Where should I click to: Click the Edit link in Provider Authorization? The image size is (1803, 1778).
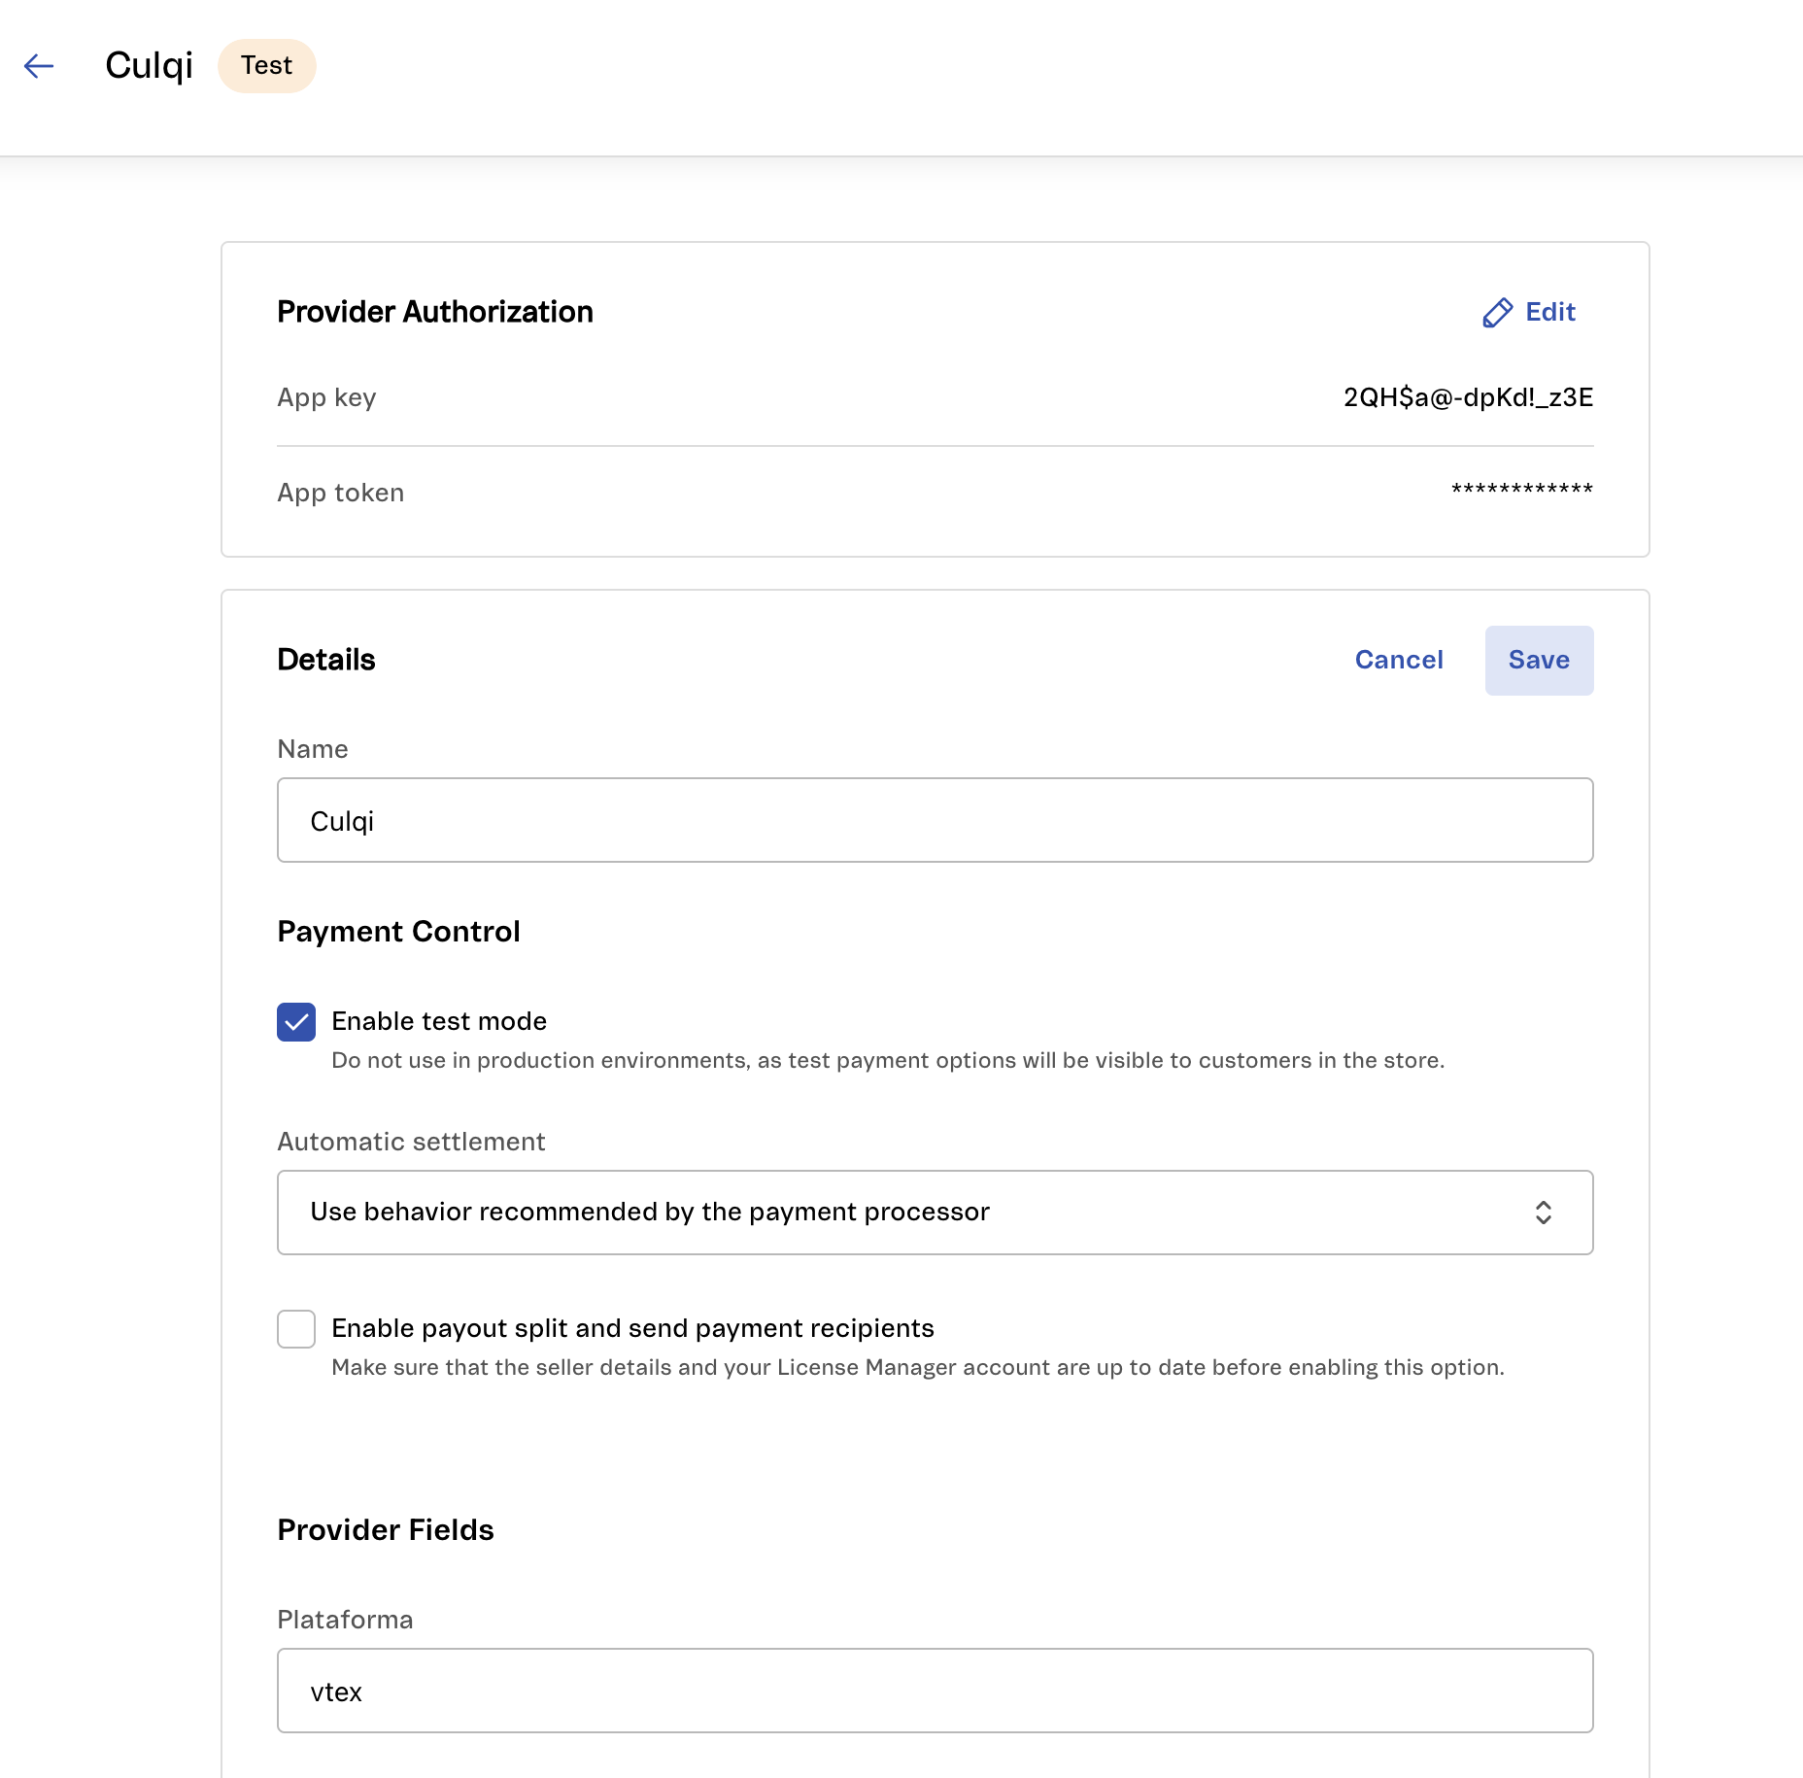[x=1549, y=312]
